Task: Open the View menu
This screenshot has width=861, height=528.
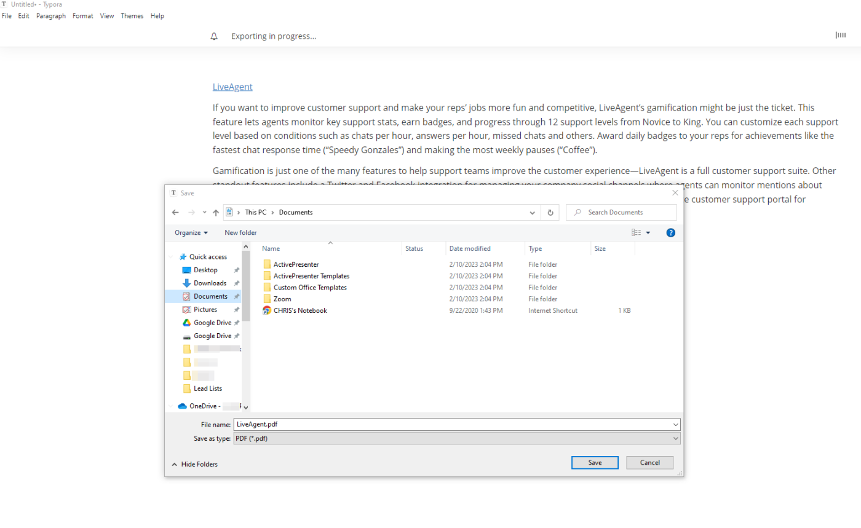Action: click(107, 16)
